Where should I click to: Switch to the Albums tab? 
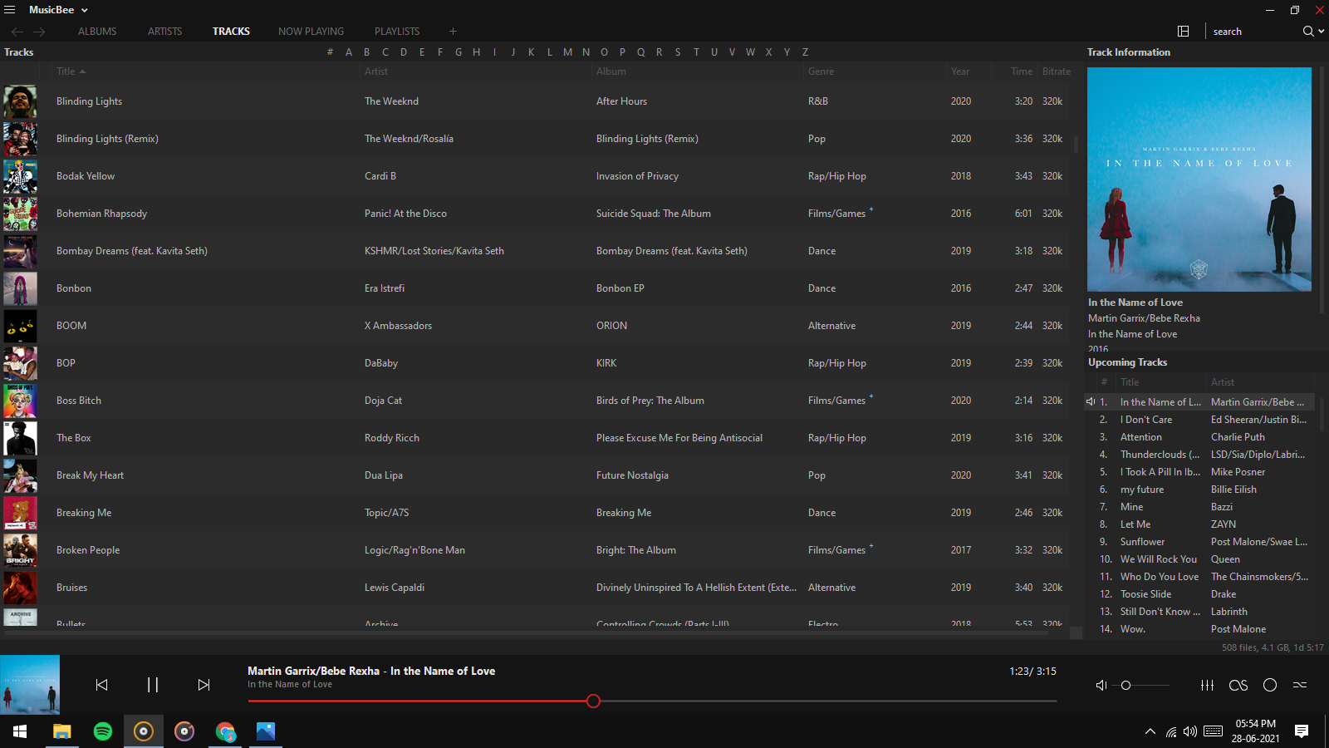(x=97, y=32)
